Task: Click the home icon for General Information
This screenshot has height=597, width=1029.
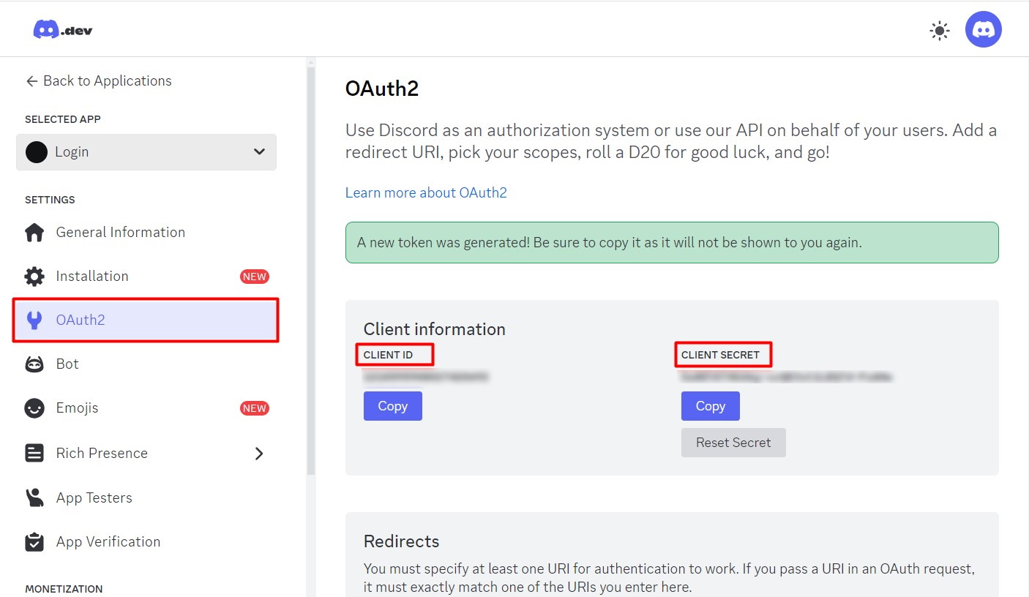Action: (34, 233)
